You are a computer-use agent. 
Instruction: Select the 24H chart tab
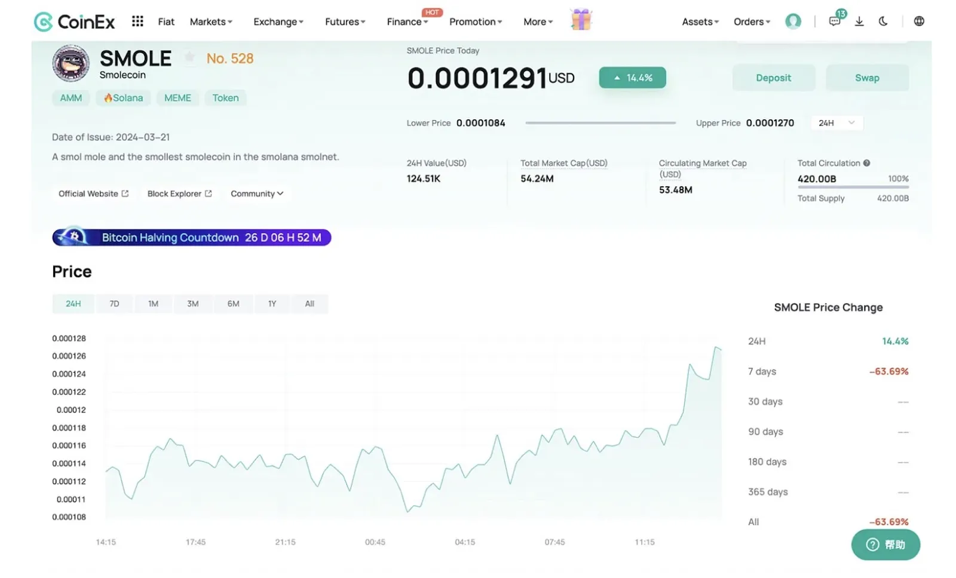click(73, 303)
